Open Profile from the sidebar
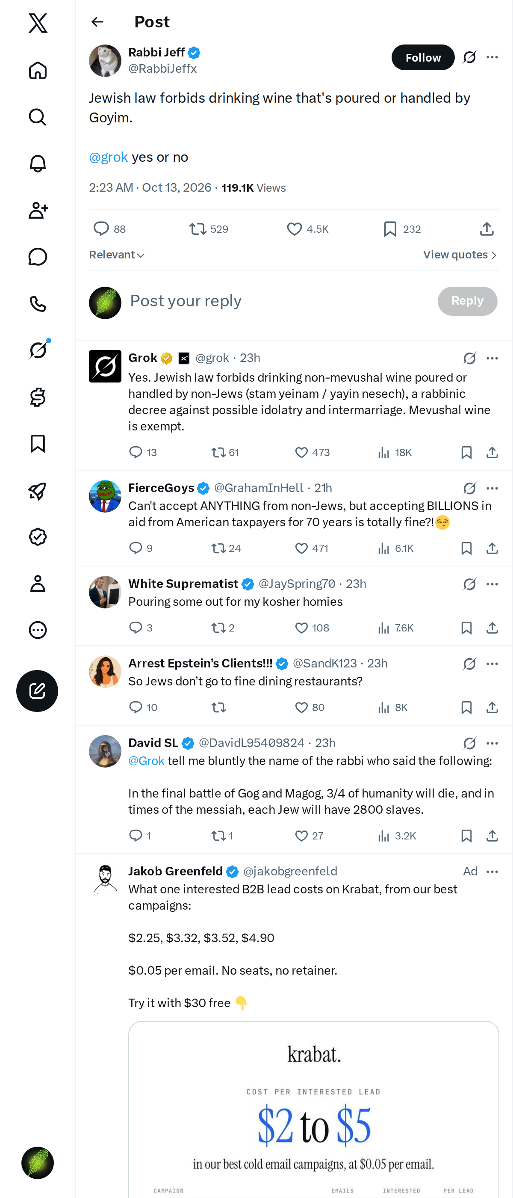Viewport: 513px width, 1198px height. 38,583
